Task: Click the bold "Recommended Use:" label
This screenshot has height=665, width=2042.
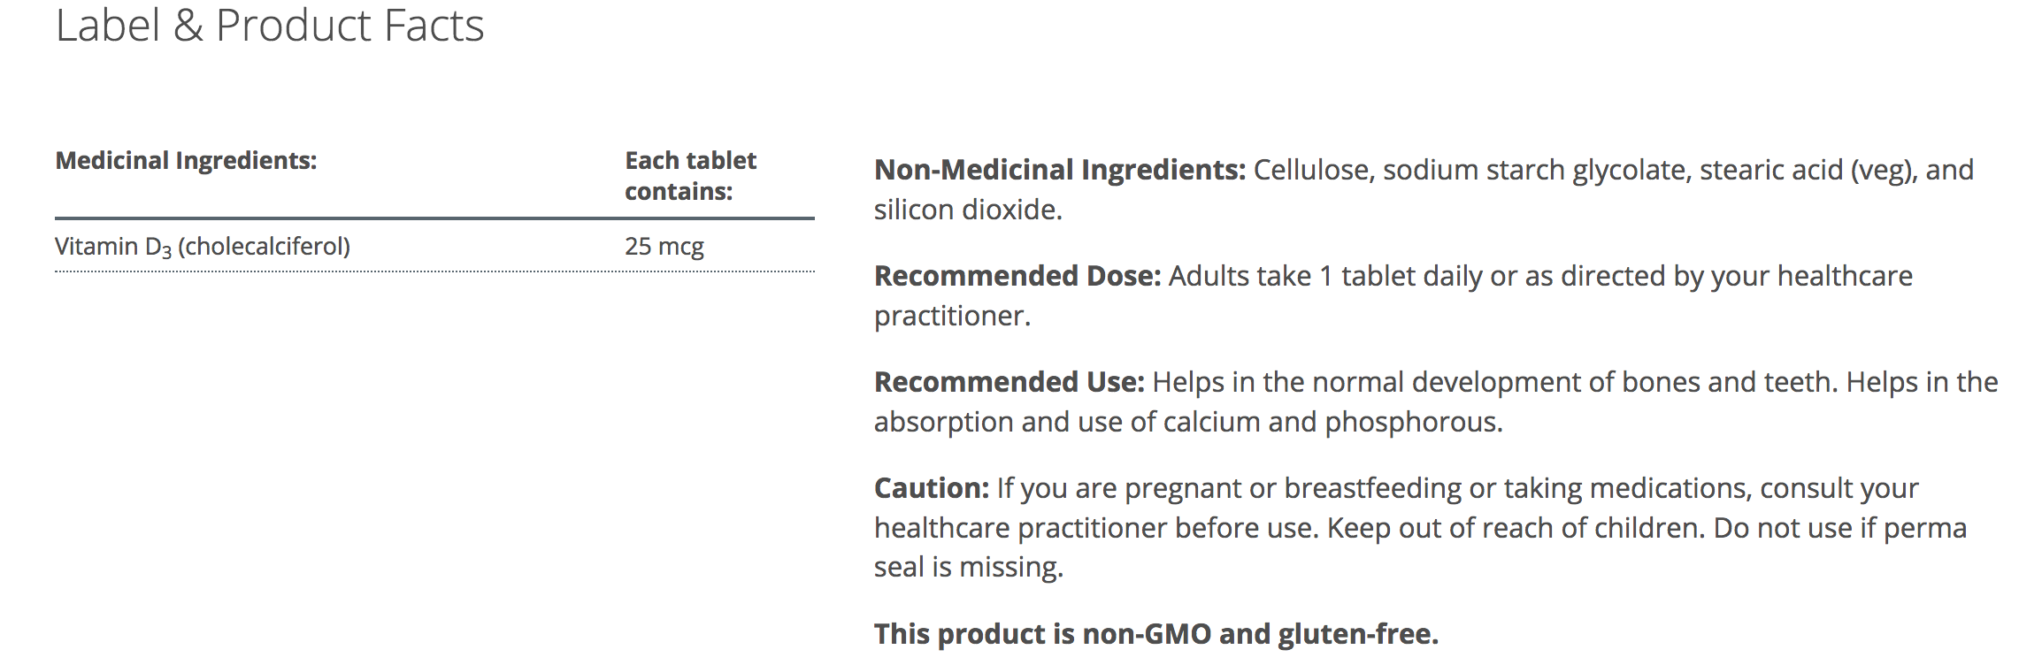Action: click(x=1009, y=382)
